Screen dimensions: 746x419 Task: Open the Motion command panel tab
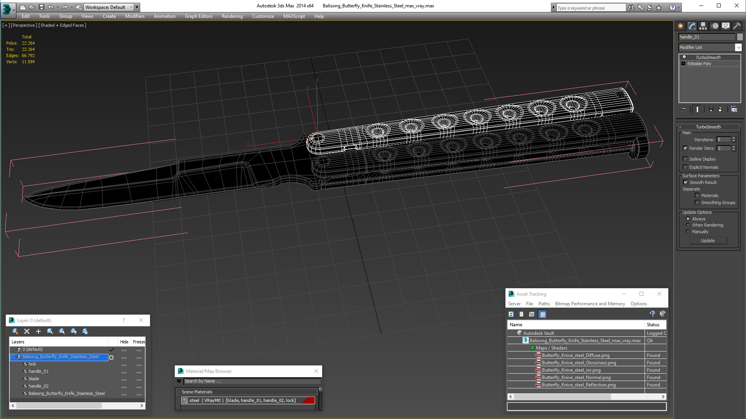715,26
